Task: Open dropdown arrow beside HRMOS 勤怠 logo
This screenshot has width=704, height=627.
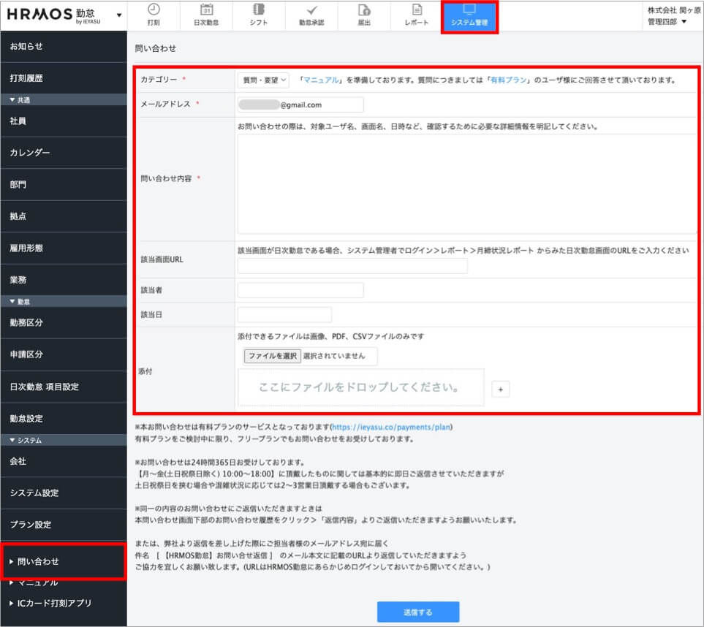Action: pos(119,15)
